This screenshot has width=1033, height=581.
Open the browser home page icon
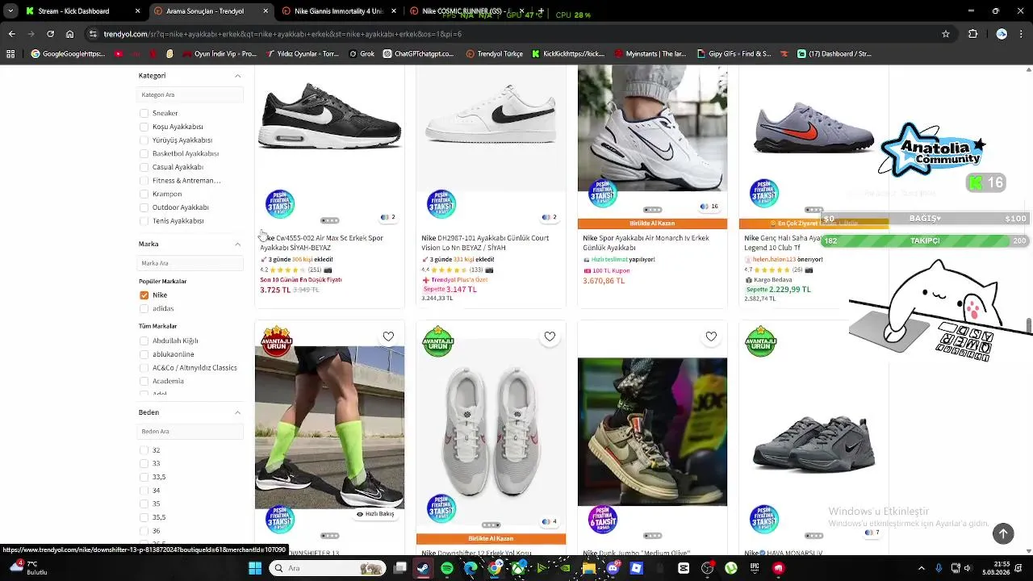point(69,34)
